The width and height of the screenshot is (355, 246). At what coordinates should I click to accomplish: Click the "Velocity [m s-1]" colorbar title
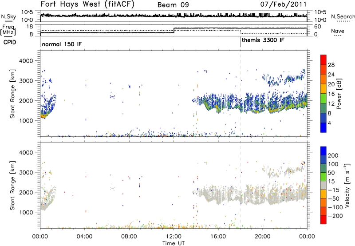[x=347, y=185]
